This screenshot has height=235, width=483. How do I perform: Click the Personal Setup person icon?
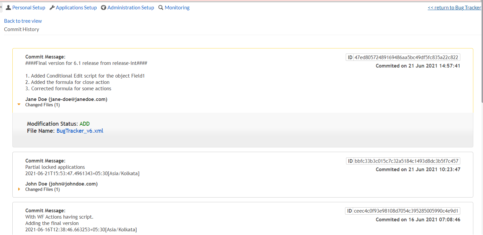pos(8,7)
